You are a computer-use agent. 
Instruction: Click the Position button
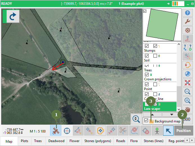coord(183,131)
